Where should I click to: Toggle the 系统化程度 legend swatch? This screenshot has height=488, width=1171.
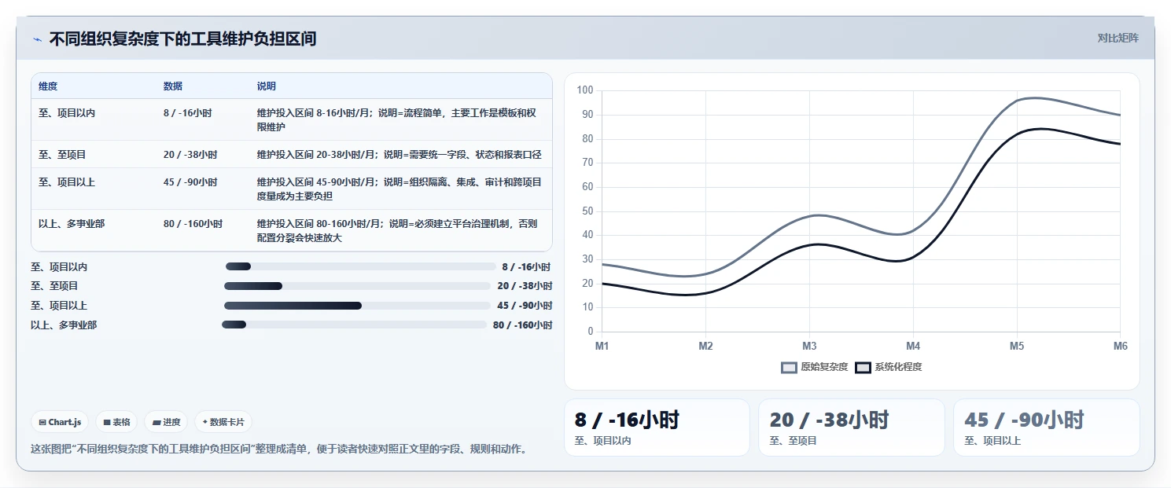point(864,367)
